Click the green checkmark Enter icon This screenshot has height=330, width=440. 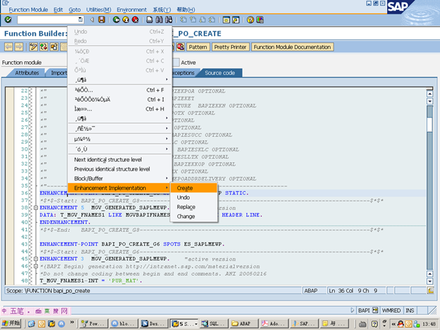pos(8,20)
